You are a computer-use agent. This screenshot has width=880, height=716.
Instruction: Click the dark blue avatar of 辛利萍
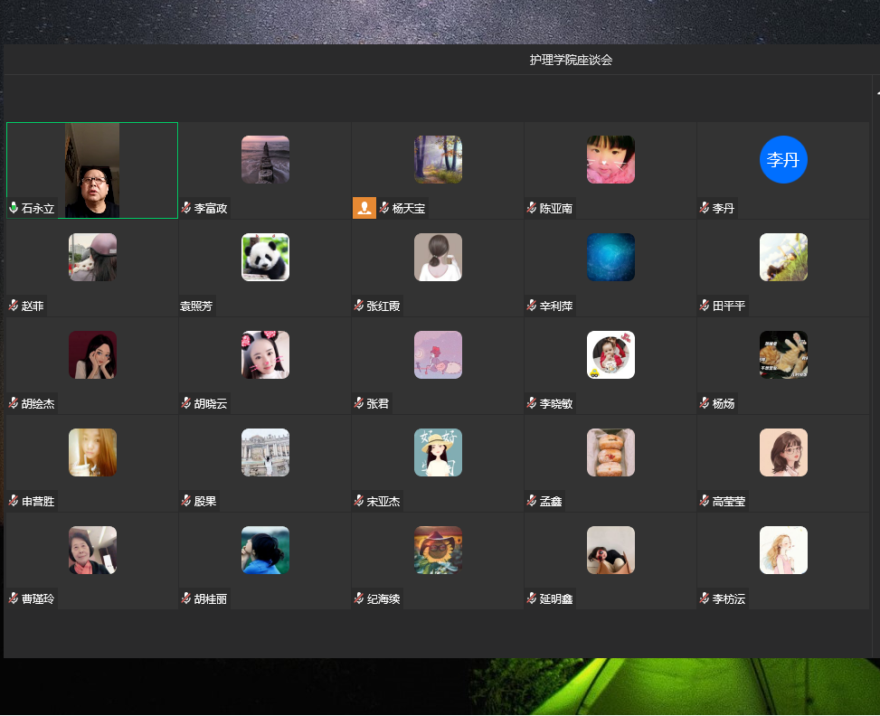point(610,257)
